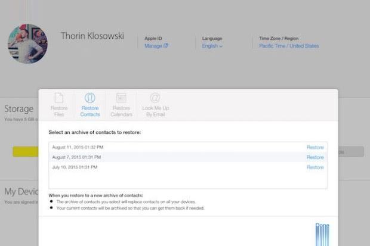Select the August 7, 2015 01:31 PM row
Screen dimensions: 370x246
tap(188, 157)
